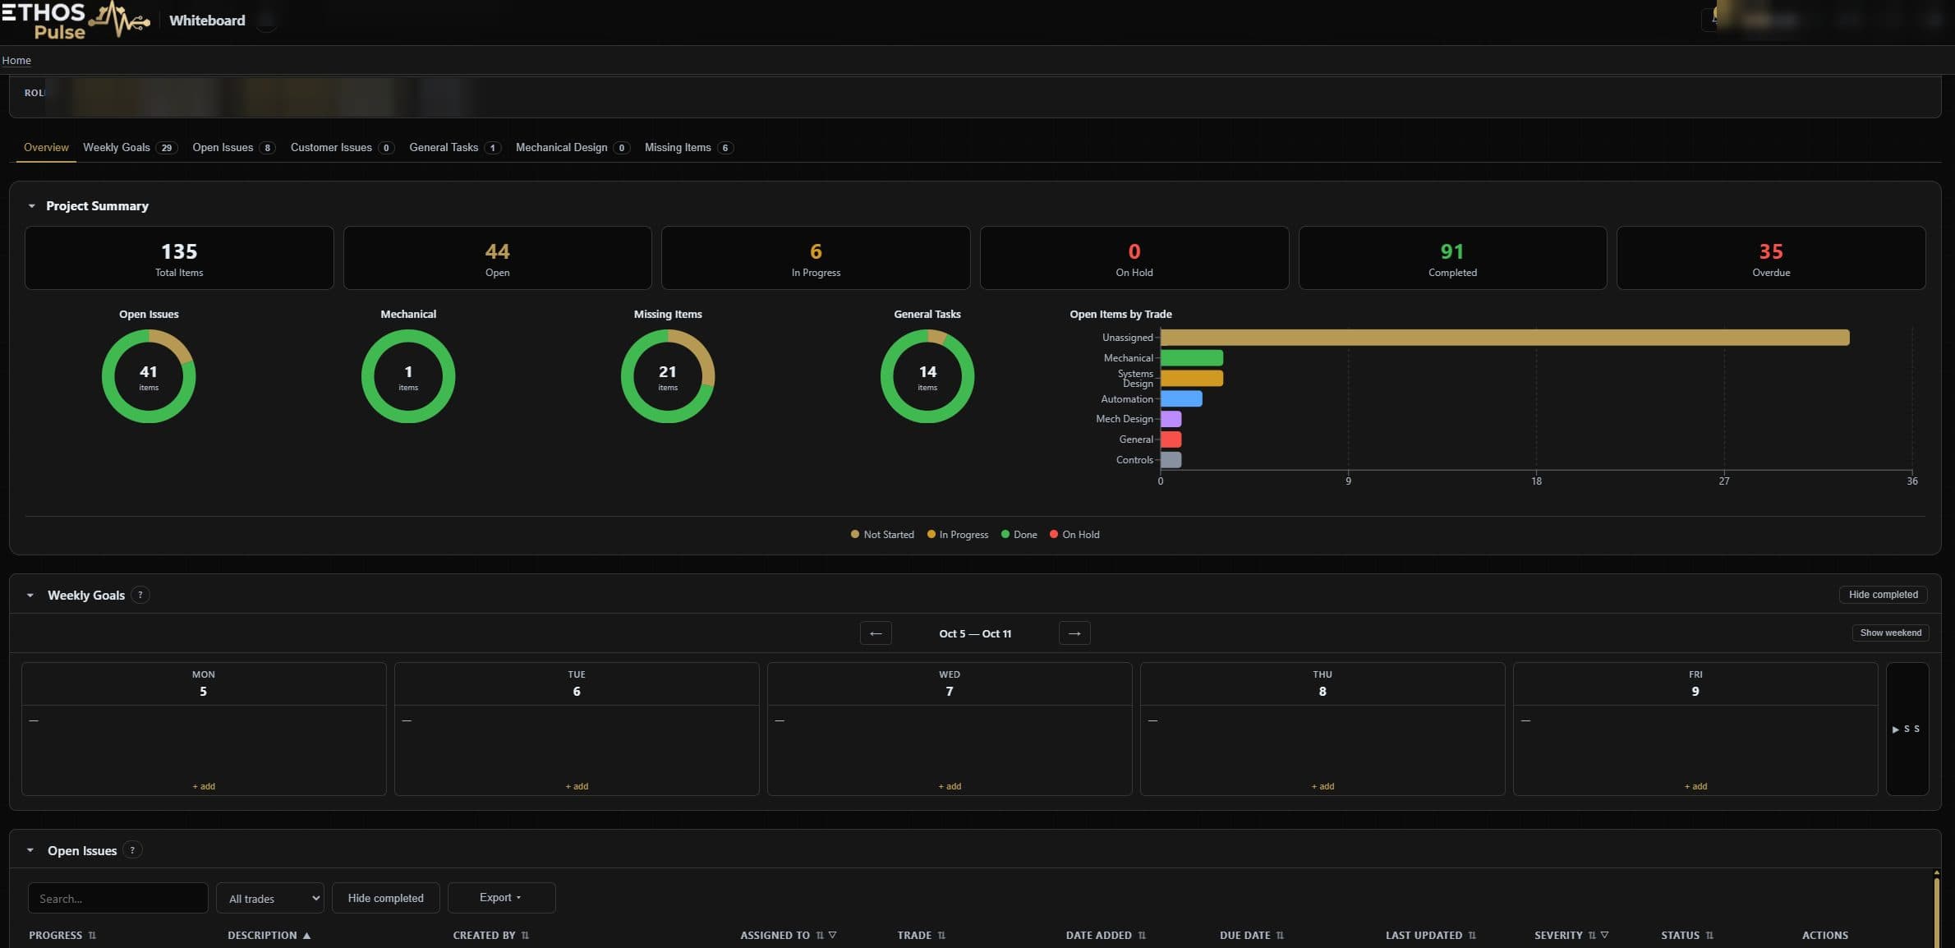Toggle Hide completed in Open Issues
Image resolution: width=1955 pixels, height=948 pixels.
click(x=385, y=898)
